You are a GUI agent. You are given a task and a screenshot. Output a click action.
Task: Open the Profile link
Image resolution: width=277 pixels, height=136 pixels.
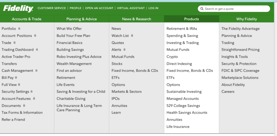click(x=75, y=8)
